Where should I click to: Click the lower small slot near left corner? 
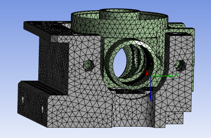pos(42,109)
